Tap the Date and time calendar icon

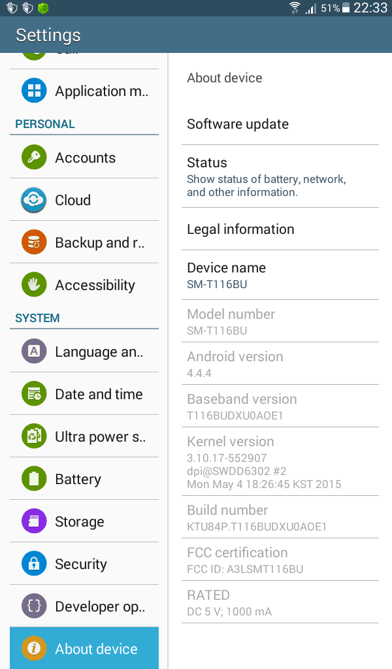coord(34,394)
